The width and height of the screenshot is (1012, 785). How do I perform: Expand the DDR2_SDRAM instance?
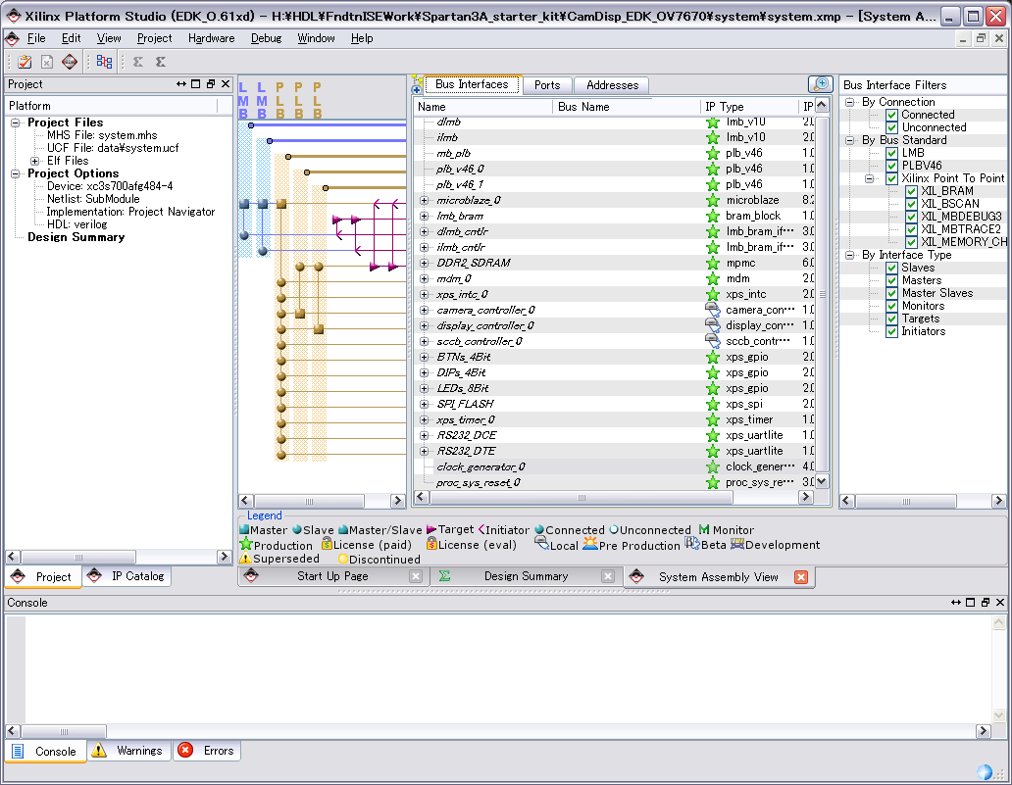(424, 264)
